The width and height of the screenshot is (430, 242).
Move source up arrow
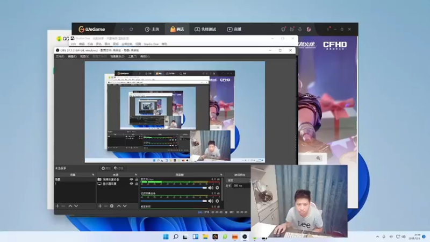[119, 206]
